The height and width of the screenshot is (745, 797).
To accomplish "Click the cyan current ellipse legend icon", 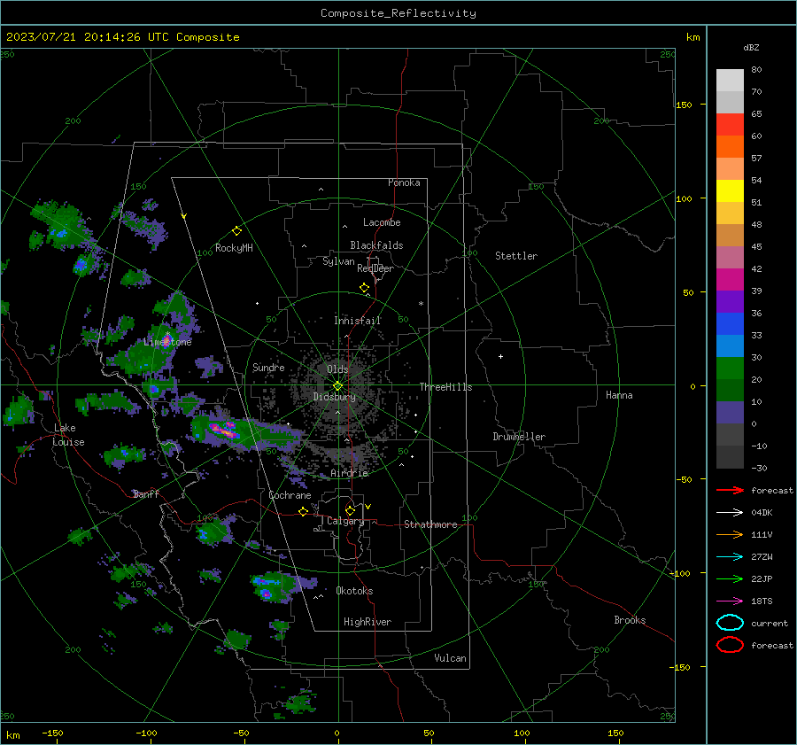I will pyautogui.click(x=730, y=623).
